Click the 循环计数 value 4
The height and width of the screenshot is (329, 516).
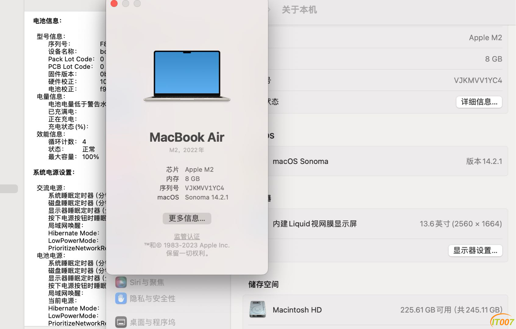pos(84,142)
